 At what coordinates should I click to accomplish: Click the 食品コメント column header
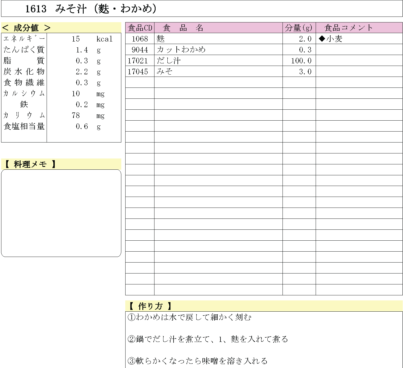coord(349,28)
